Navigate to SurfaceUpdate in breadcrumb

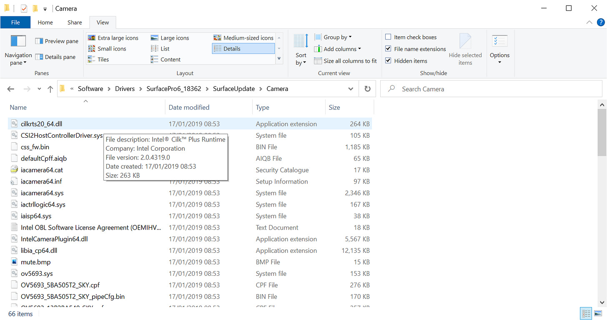(233, 89)
